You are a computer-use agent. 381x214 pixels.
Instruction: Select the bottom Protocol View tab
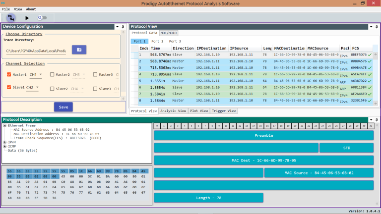point(144,111)
